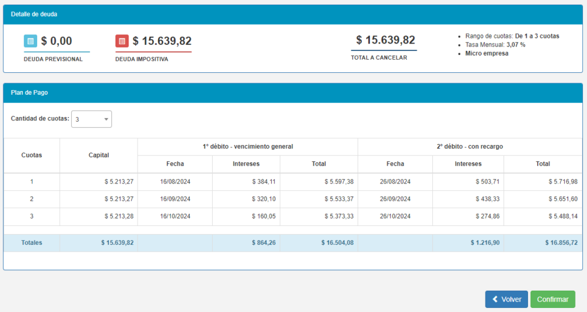
Task: Click the Capital column header
Action: click(99, 155)
